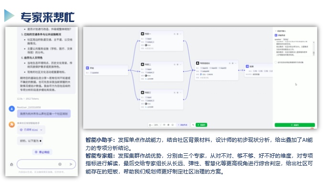Viewport: 323px width, 182px height.
Task: Click the send arrow in chat input
Action: point(71,164)
